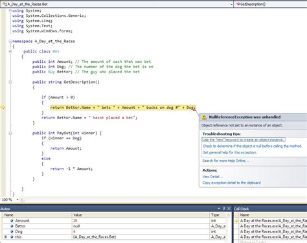Click the pin icon on Autos panel
The image size is (307, 243).
tap(224, 209)
